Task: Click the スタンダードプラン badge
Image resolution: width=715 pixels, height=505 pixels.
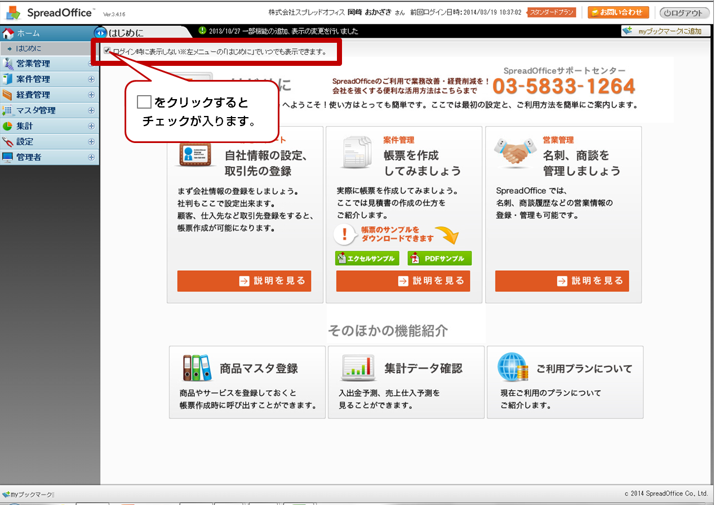Action: pos(552,12)
